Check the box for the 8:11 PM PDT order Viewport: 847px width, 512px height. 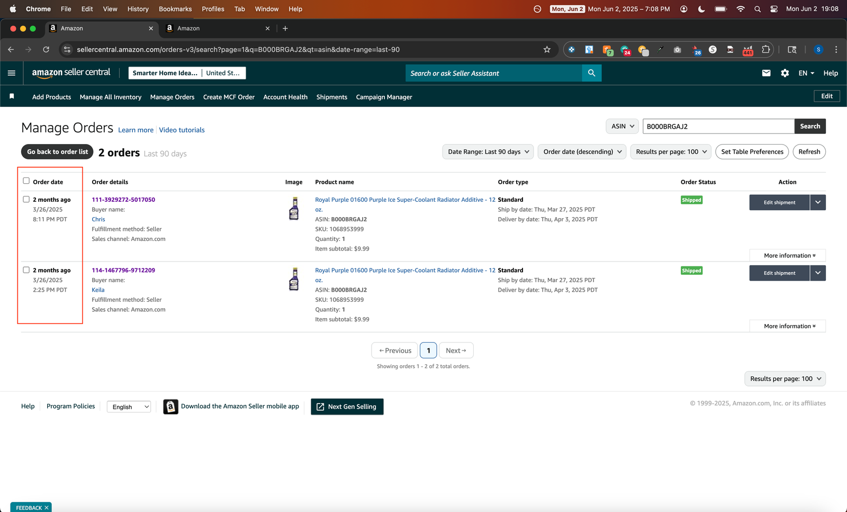tap(26, 199)
